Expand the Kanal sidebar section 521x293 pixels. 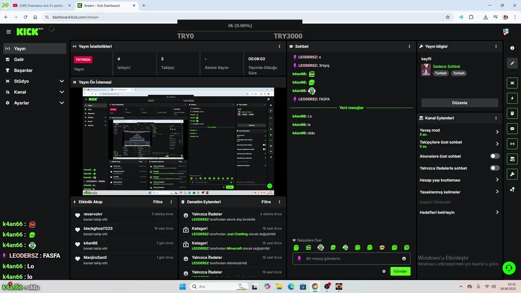click(x=34, y=92)
